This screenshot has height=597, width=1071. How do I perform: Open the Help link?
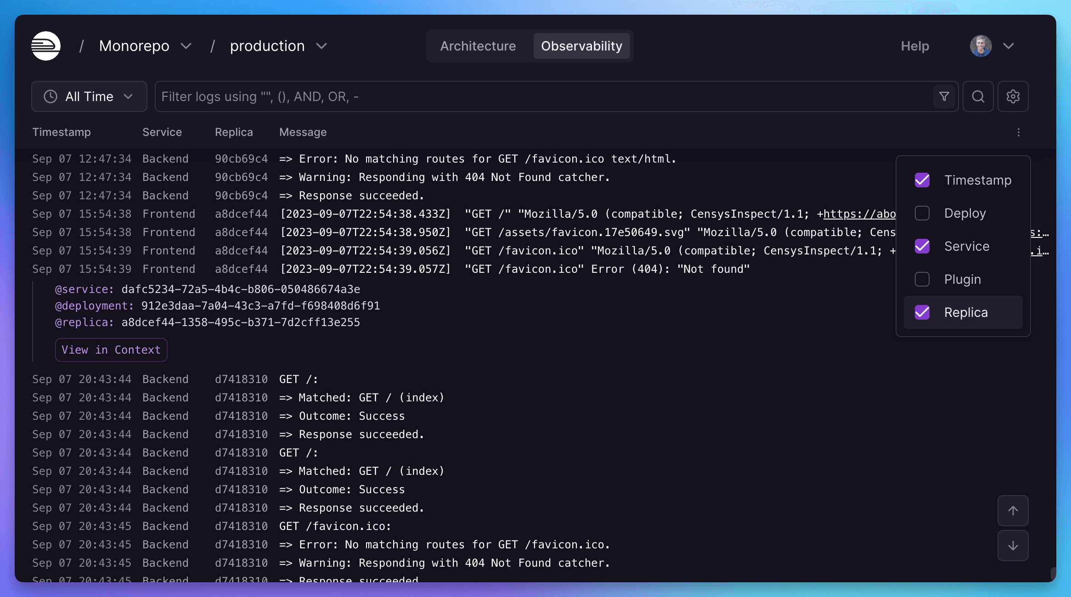915,46
